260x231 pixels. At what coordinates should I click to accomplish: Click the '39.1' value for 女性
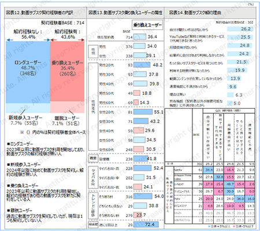151,55
